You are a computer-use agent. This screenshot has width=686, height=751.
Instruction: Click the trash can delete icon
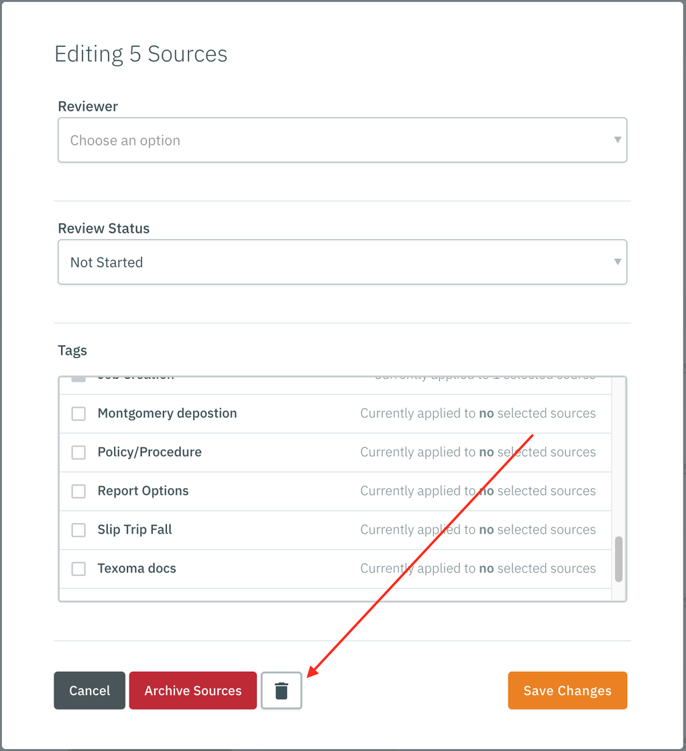pos(281,690)
